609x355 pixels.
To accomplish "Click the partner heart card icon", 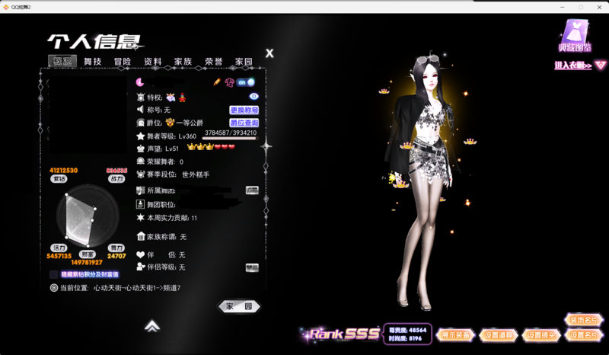I will (252, 267).
